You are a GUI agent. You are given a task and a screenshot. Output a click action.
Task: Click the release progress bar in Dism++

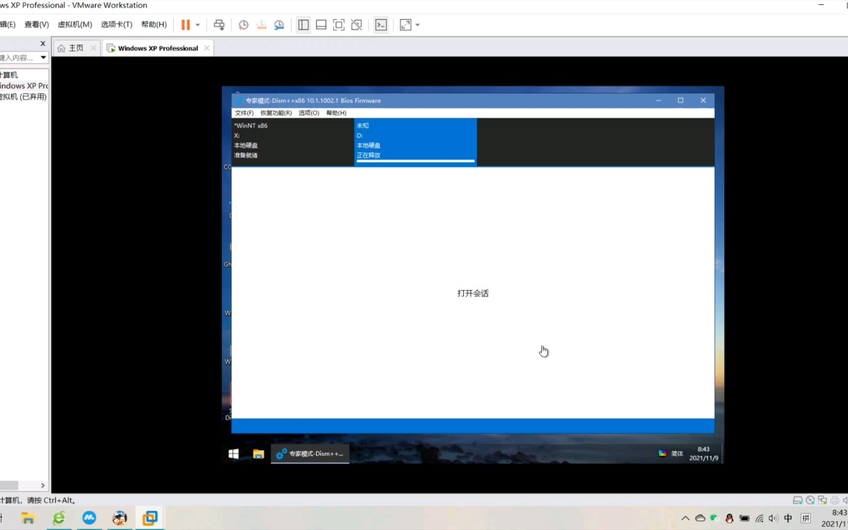415,161
